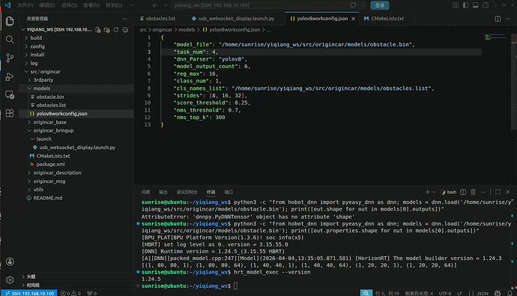Switch to the 输出 (Output) panel tab
The image size is (517, 296).
pyautogui.click(x=163, y=192)
